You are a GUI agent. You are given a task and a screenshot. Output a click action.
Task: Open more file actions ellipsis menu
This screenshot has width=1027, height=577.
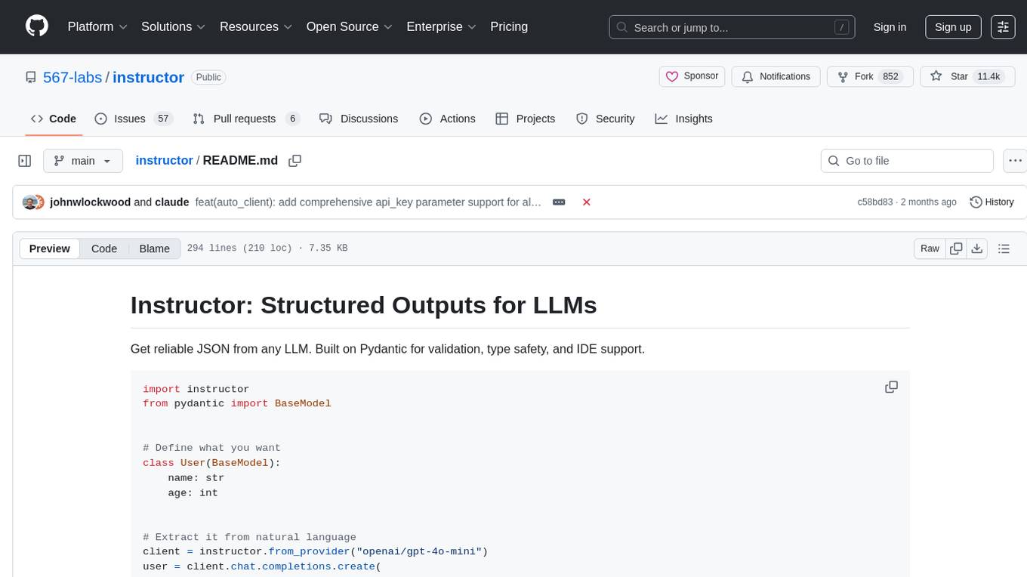click(x=1016, y=161)
